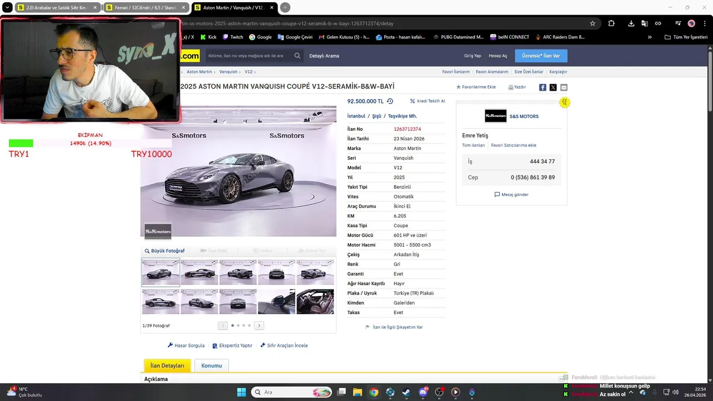This screenshot has height=401, width=713.
Task: Click the Yazdır print link
Action: click(517, 87)
